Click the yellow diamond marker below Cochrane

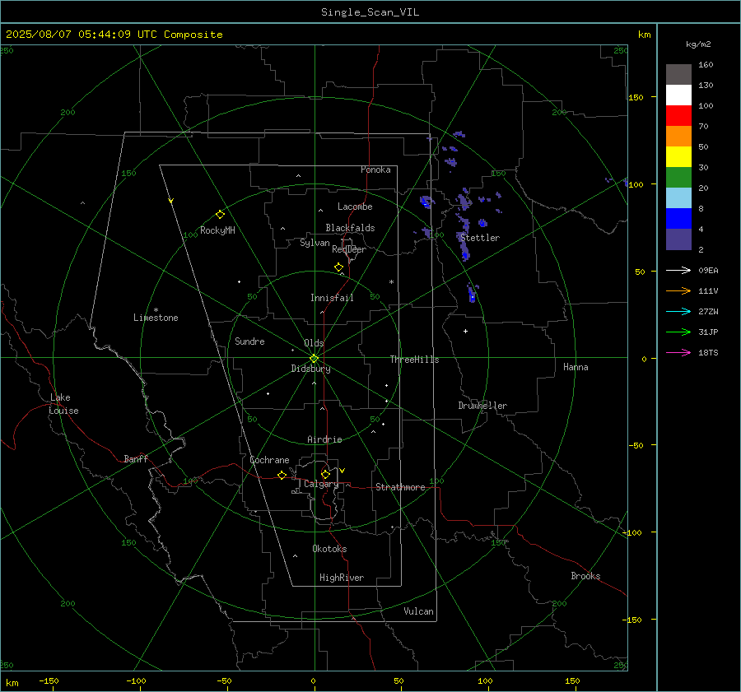click(282, 475)
